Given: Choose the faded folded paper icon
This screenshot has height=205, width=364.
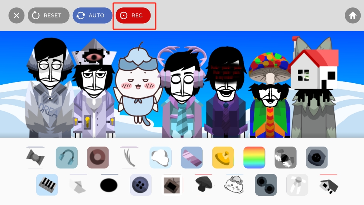Looking at the screenshot, I should click(78, 185).
